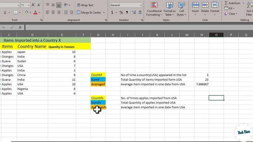Screen dimensions: 253x142
Task: Open the Format cells menu
Action: point(215,9)
